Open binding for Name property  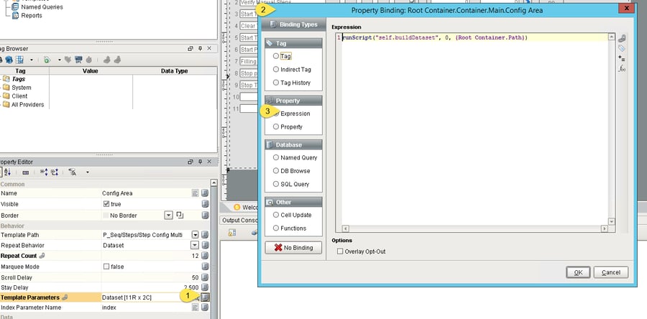pos(205,193)
